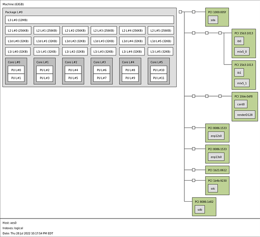Select L1i L#5 (32KB) cache
This screenshot has height=237, width=260.
pyautogui.click(x=160, y=51)
